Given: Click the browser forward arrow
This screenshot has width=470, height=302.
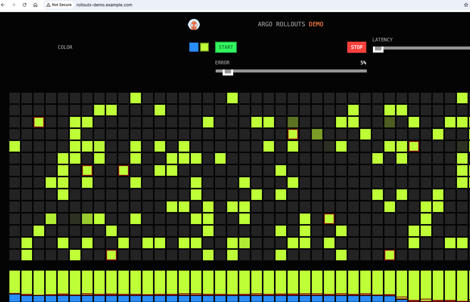Looking at the screenshot, I should click(14, 5).
